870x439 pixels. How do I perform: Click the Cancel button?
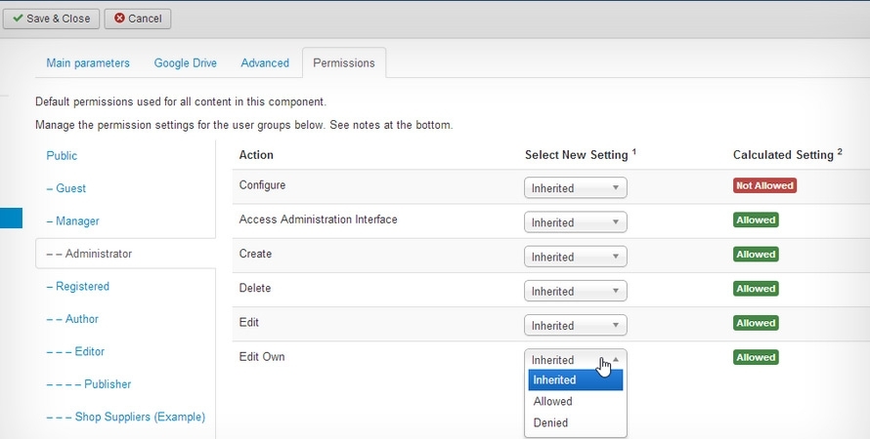pos(138,19)
